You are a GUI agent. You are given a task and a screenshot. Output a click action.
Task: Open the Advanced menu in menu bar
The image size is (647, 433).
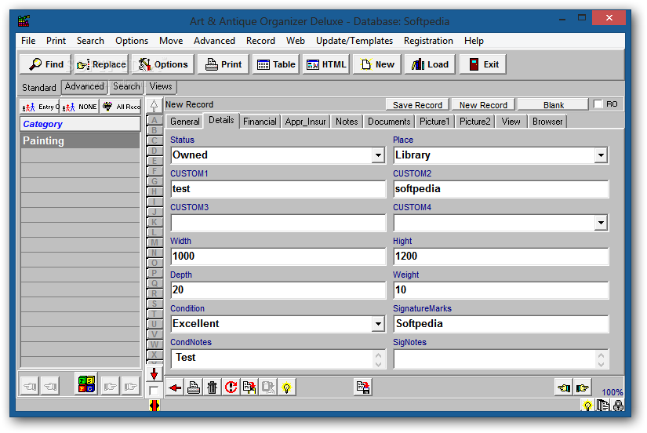(x=214, y=41)
